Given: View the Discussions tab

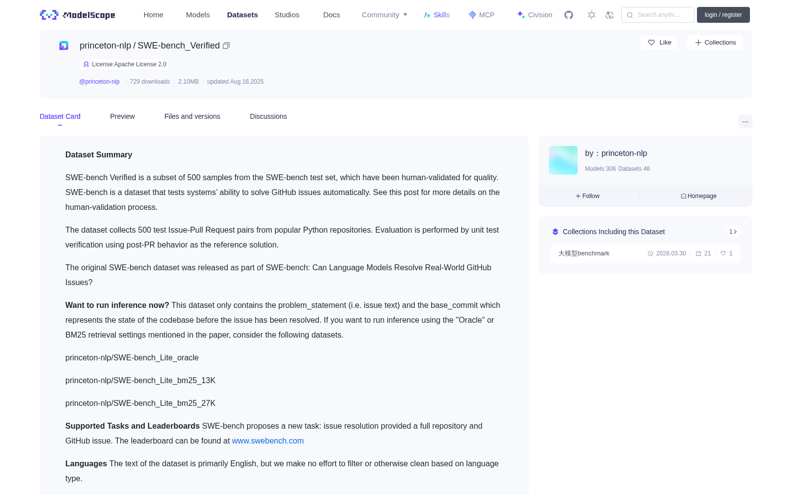Looking at the screenshot, I should click(x=268, y=116).
